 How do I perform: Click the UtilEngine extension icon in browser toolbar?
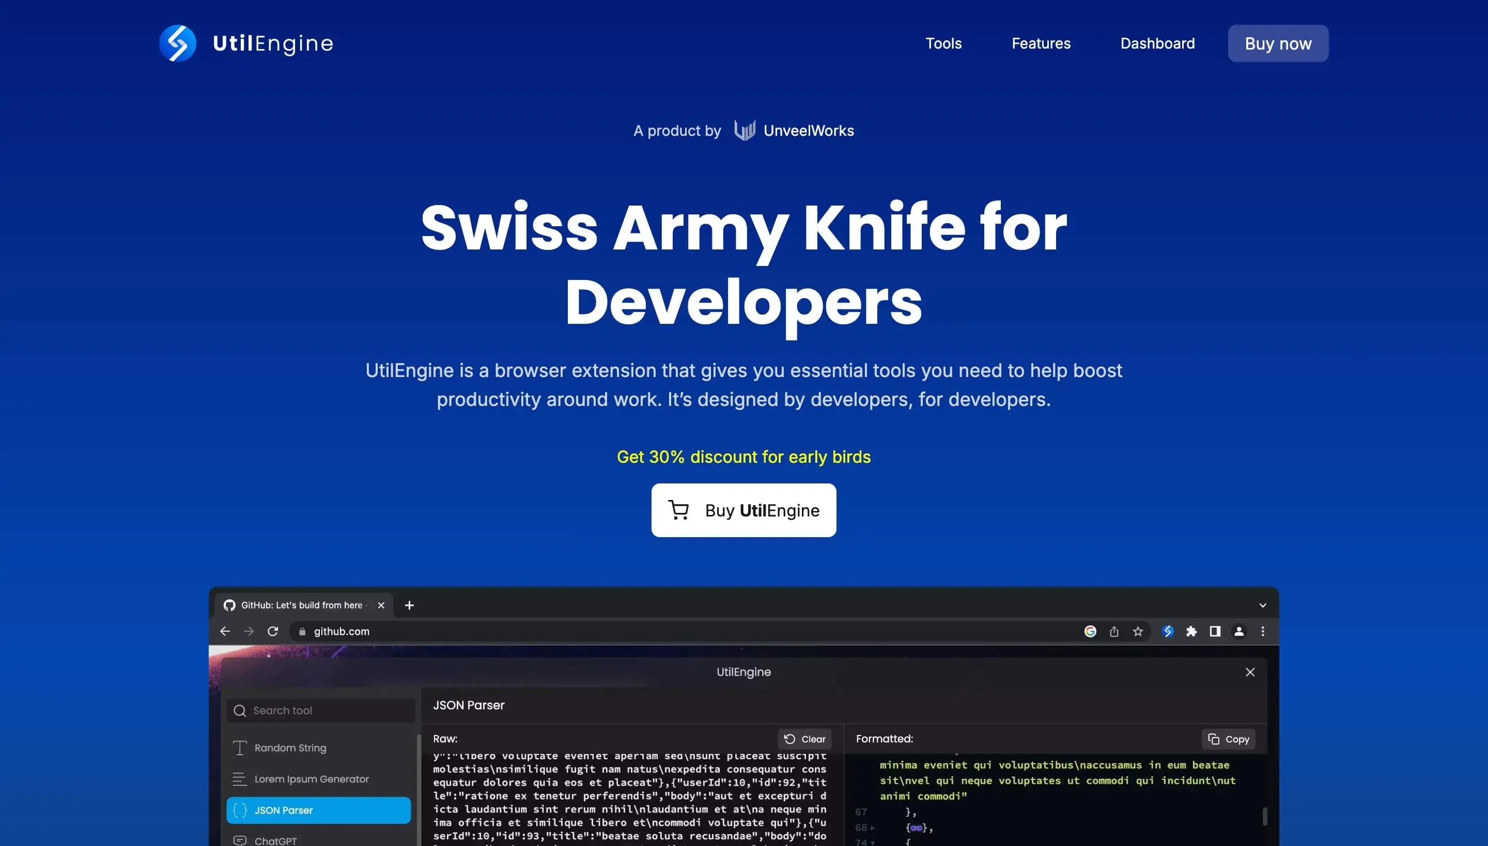1168,631
